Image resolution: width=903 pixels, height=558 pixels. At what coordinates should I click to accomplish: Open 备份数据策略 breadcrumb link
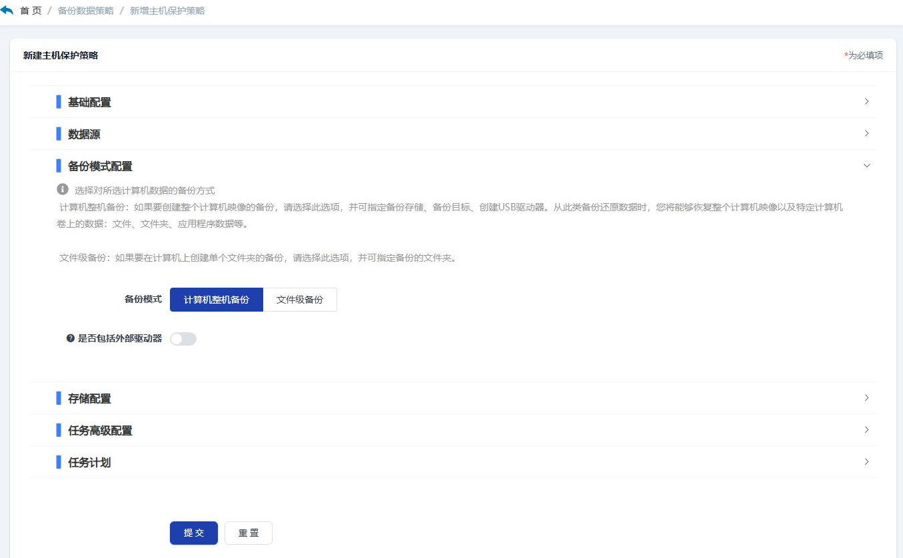click(x=86, y=11)
